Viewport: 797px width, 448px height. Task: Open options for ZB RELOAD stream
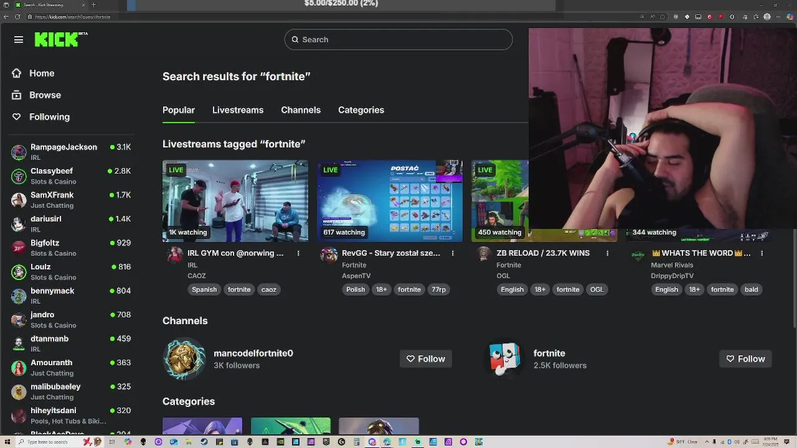pos(607,253)
